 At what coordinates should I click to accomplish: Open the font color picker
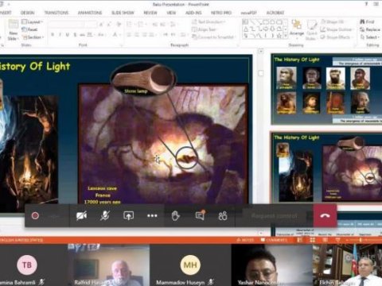115,35
